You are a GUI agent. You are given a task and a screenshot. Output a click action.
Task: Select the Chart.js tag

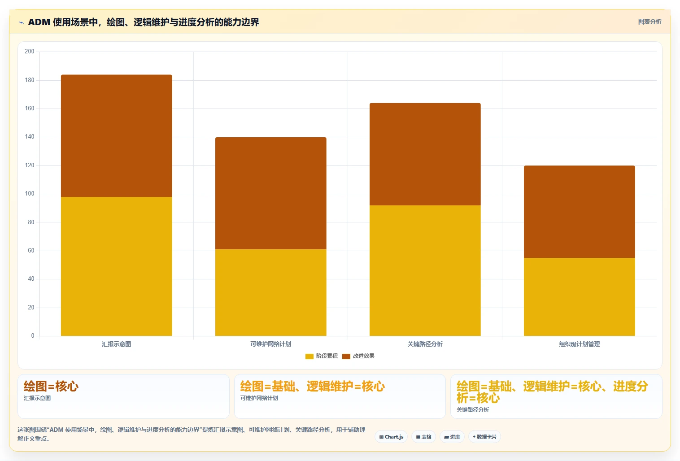[391, 437]
